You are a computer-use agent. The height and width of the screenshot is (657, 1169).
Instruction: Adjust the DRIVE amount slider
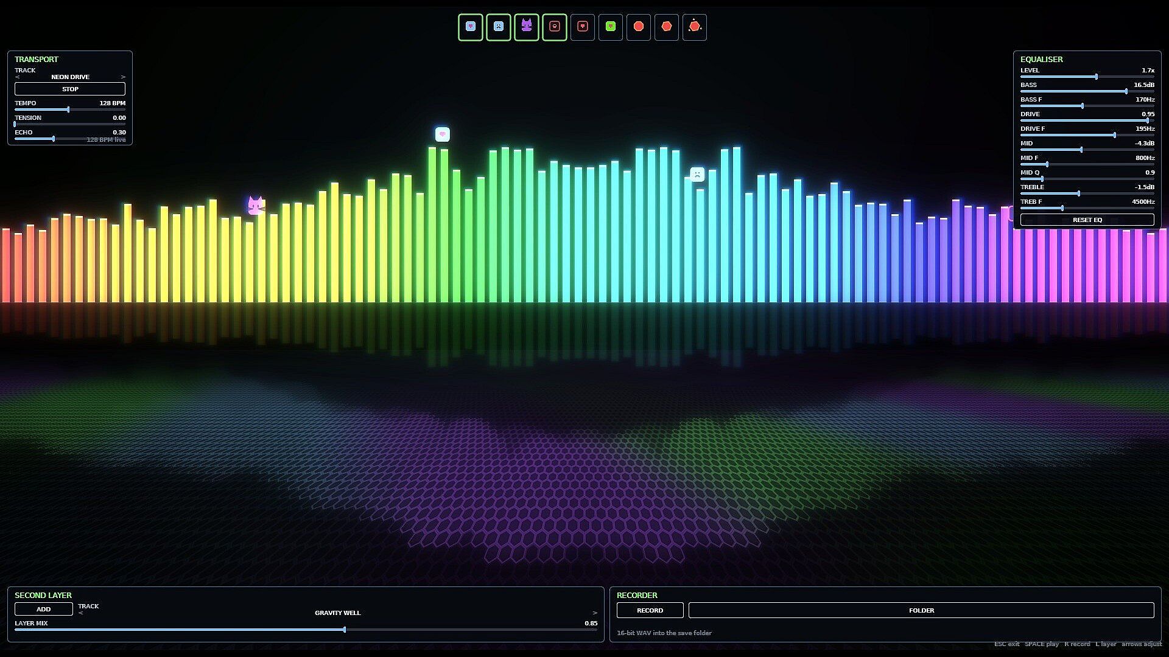pyautogui.click(x=1087, y=120)
